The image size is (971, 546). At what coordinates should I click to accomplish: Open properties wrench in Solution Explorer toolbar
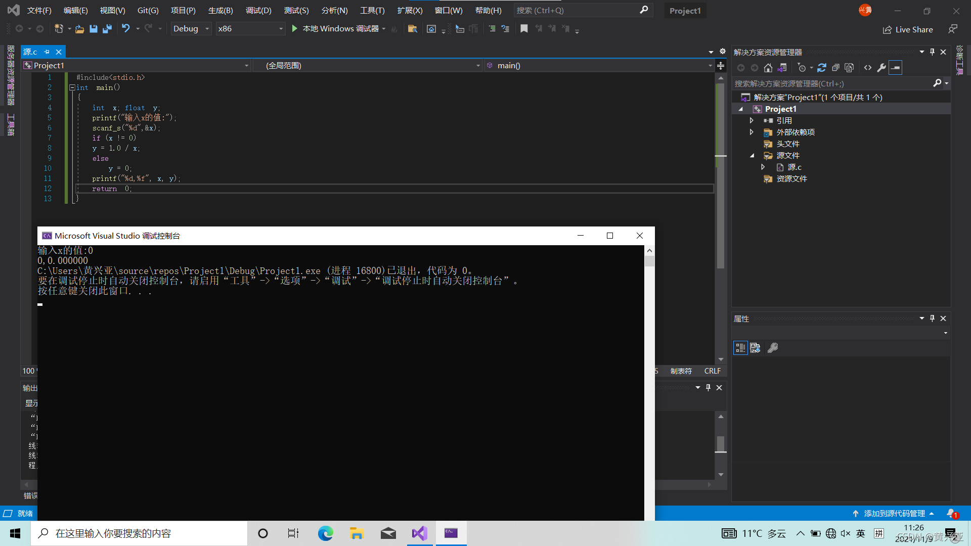pyautogui.click(x=881, y=68)
